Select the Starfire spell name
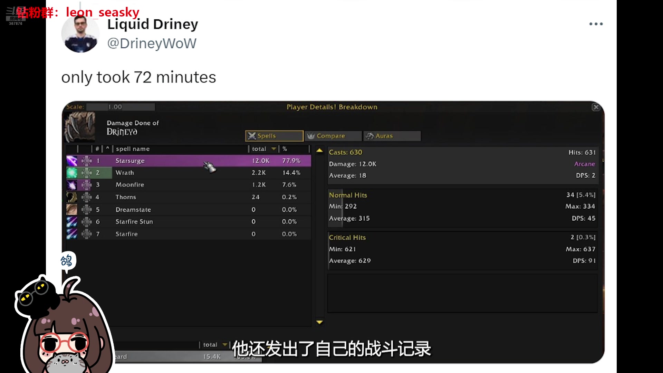The image size is (663, 373). pyautogui.click(x=126, y=234)
